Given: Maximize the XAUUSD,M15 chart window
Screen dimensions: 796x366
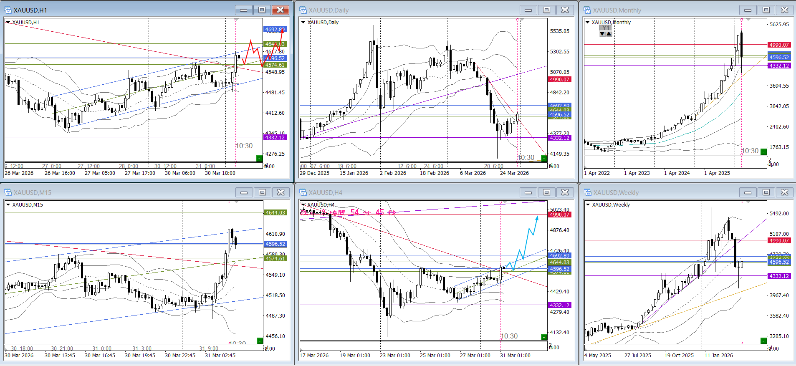Looking at the screenshot, I should (x=262, y=192).
